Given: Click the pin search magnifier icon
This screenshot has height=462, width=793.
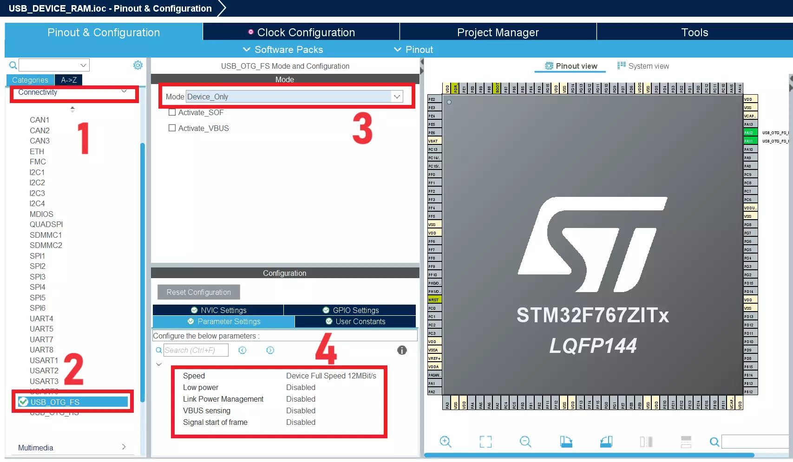Looking at the screenshot, I should [x=714, y=442].
